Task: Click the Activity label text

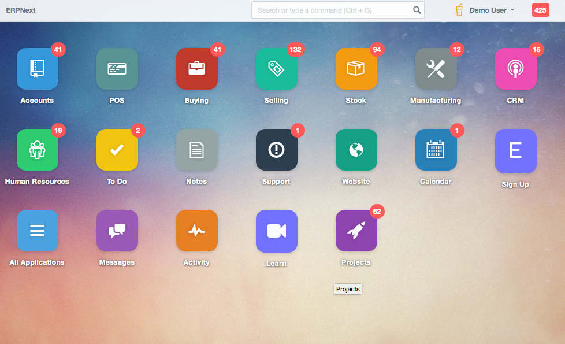Action: 196,262
